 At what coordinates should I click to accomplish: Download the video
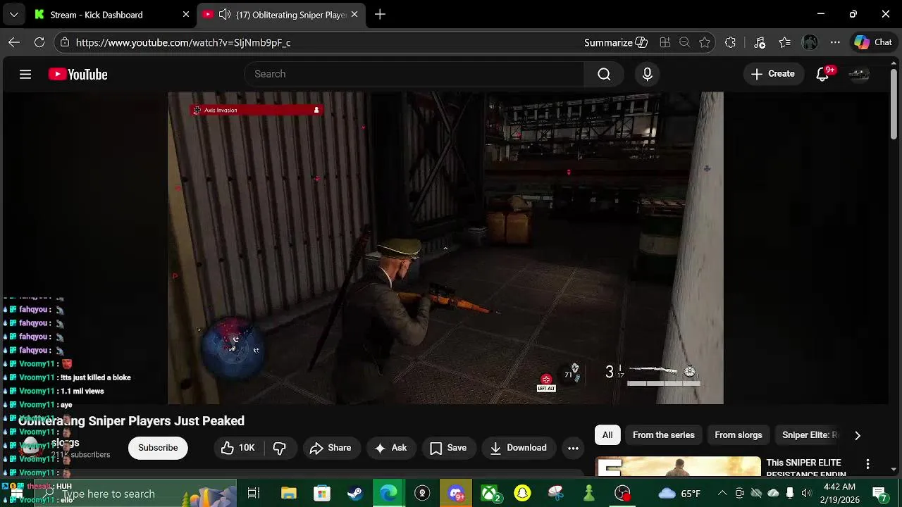click(518, 448)
